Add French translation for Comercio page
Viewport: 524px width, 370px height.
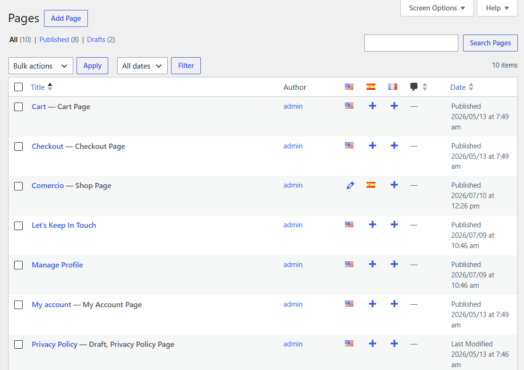point(394,185)
